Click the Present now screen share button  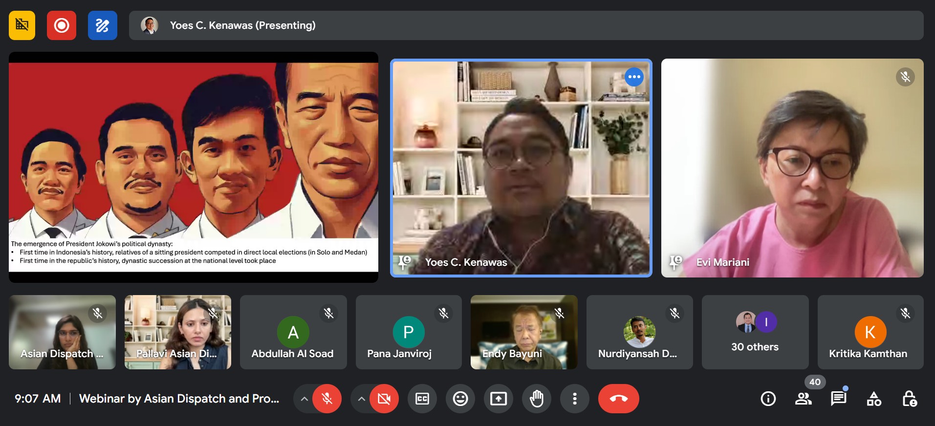click(498, 399)
